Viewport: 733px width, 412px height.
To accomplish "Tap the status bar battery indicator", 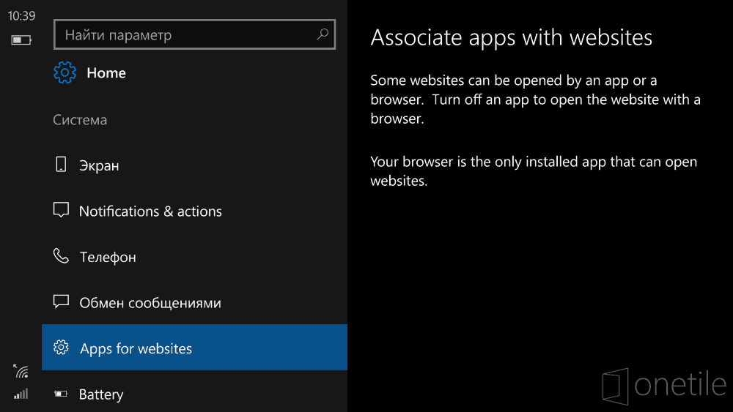I will (x=21, y=40).
